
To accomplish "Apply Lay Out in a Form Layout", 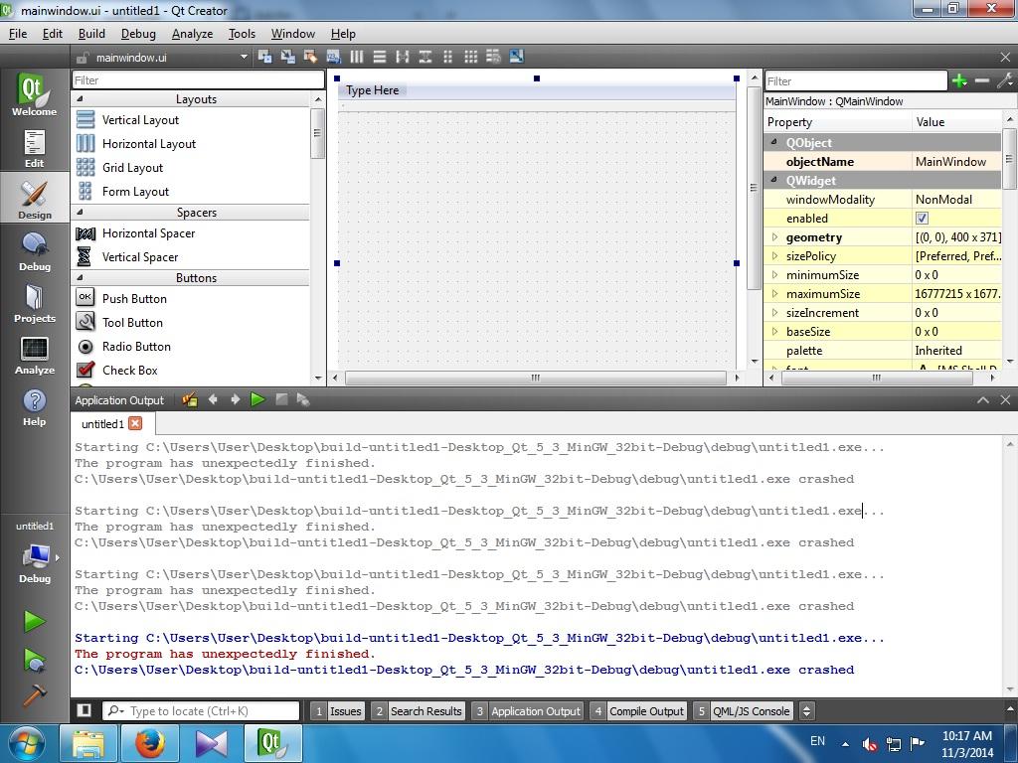I will 448,57.
